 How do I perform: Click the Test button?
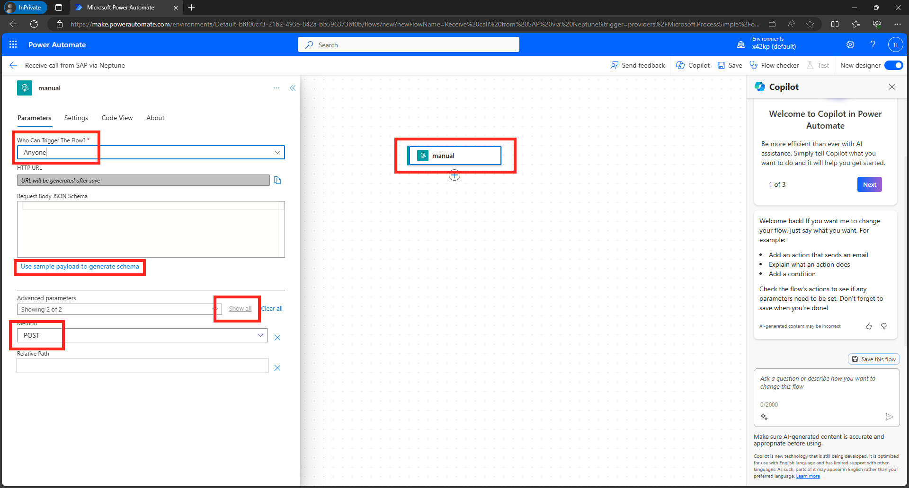(x=818, y=65)
